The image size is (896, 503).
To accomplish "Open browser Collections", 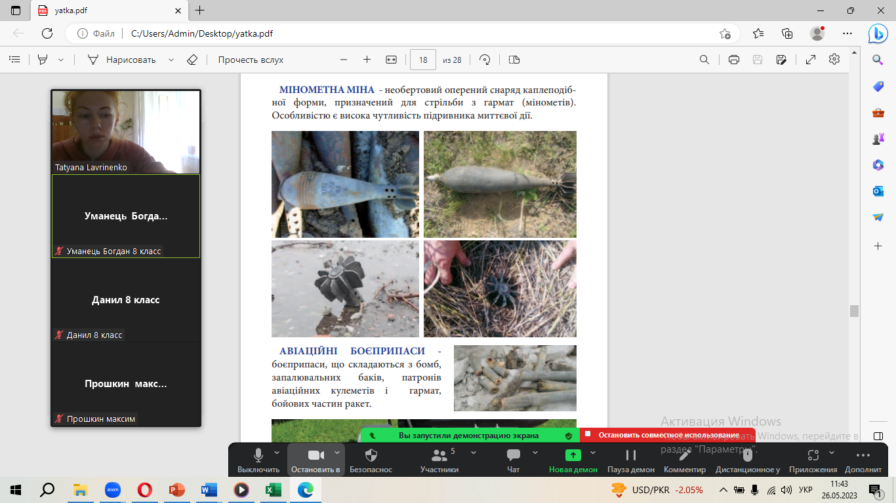I will 788,33.
